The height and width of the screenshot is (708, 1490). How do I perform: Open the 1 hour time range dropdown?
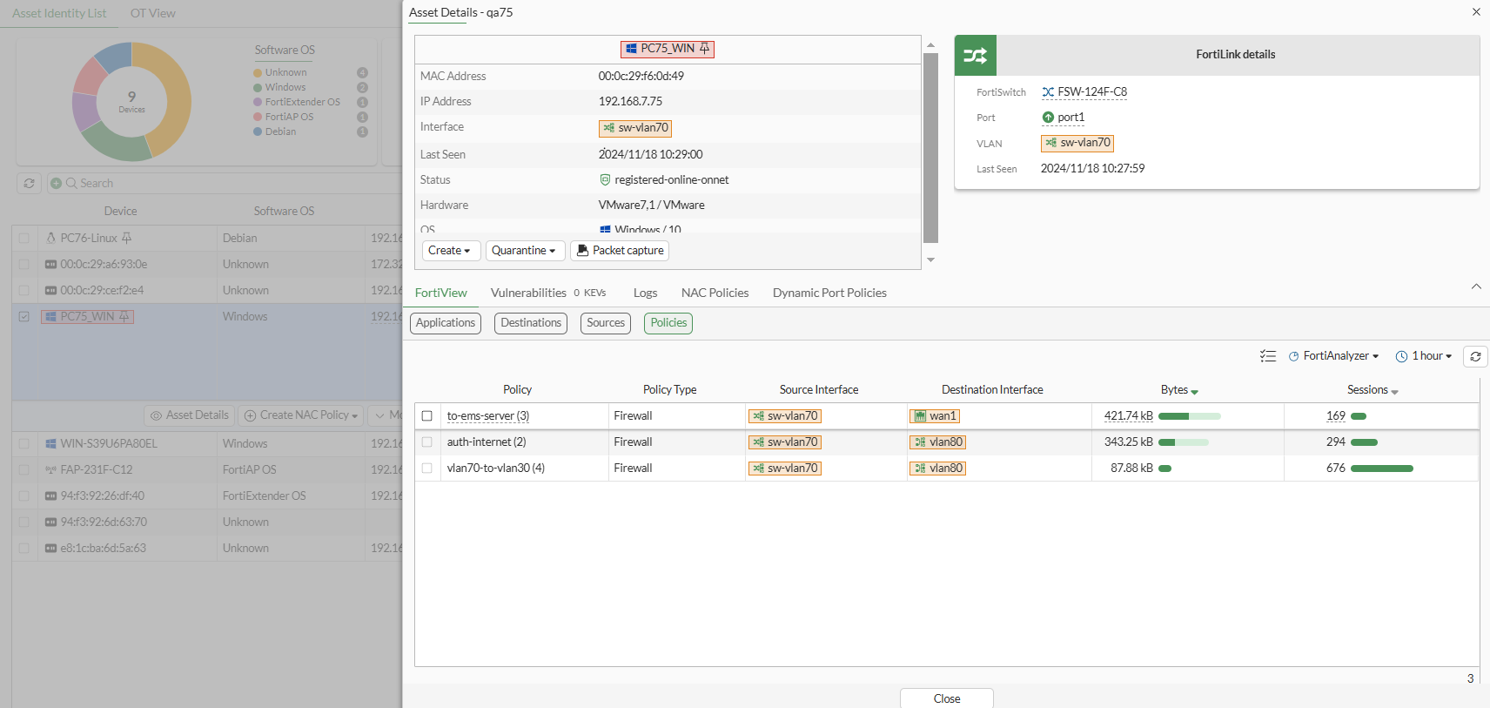(1424, 356)
